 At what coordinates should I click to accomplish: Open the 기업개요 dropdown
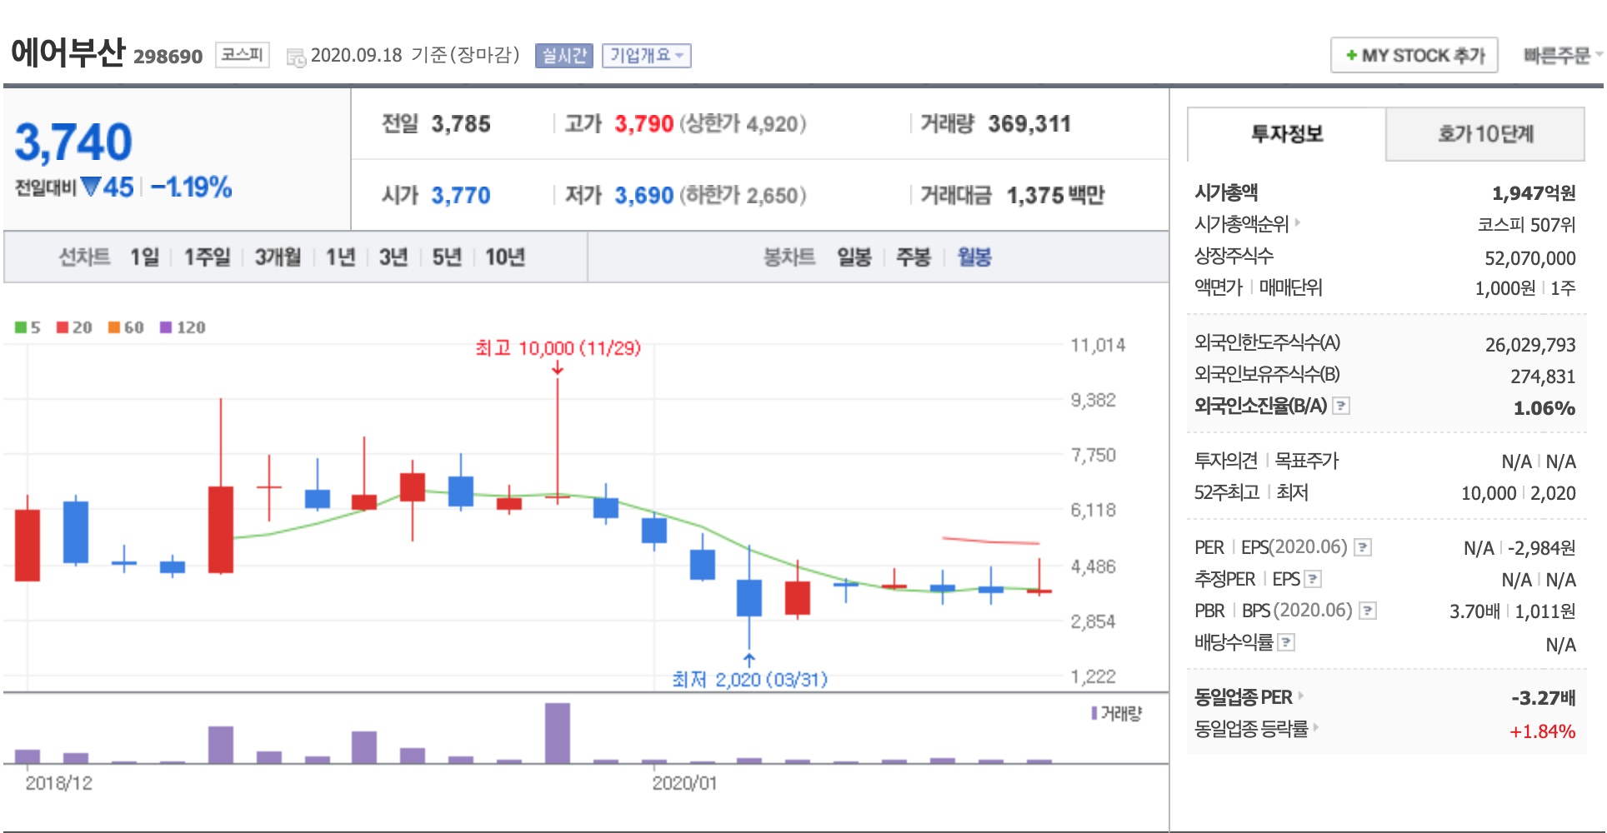[x=647, y=56]
